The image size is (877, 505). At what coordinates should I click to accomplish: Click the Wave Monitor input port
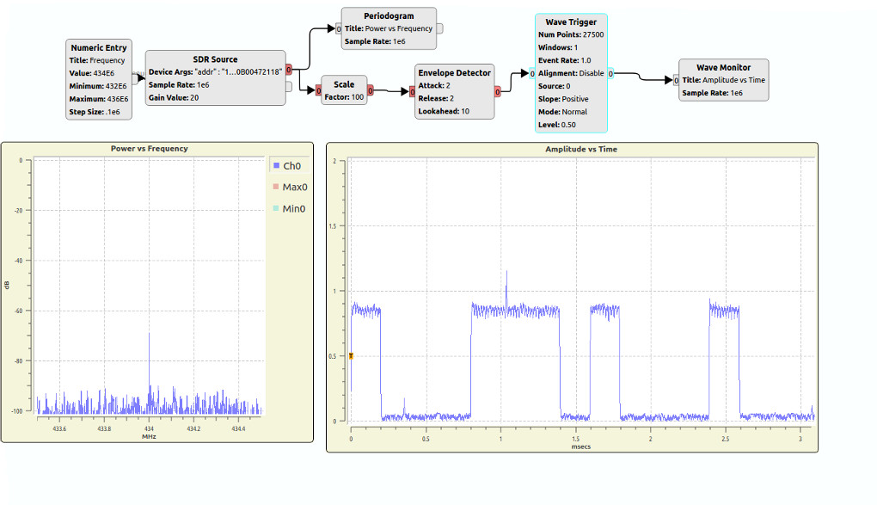(676, 81)
